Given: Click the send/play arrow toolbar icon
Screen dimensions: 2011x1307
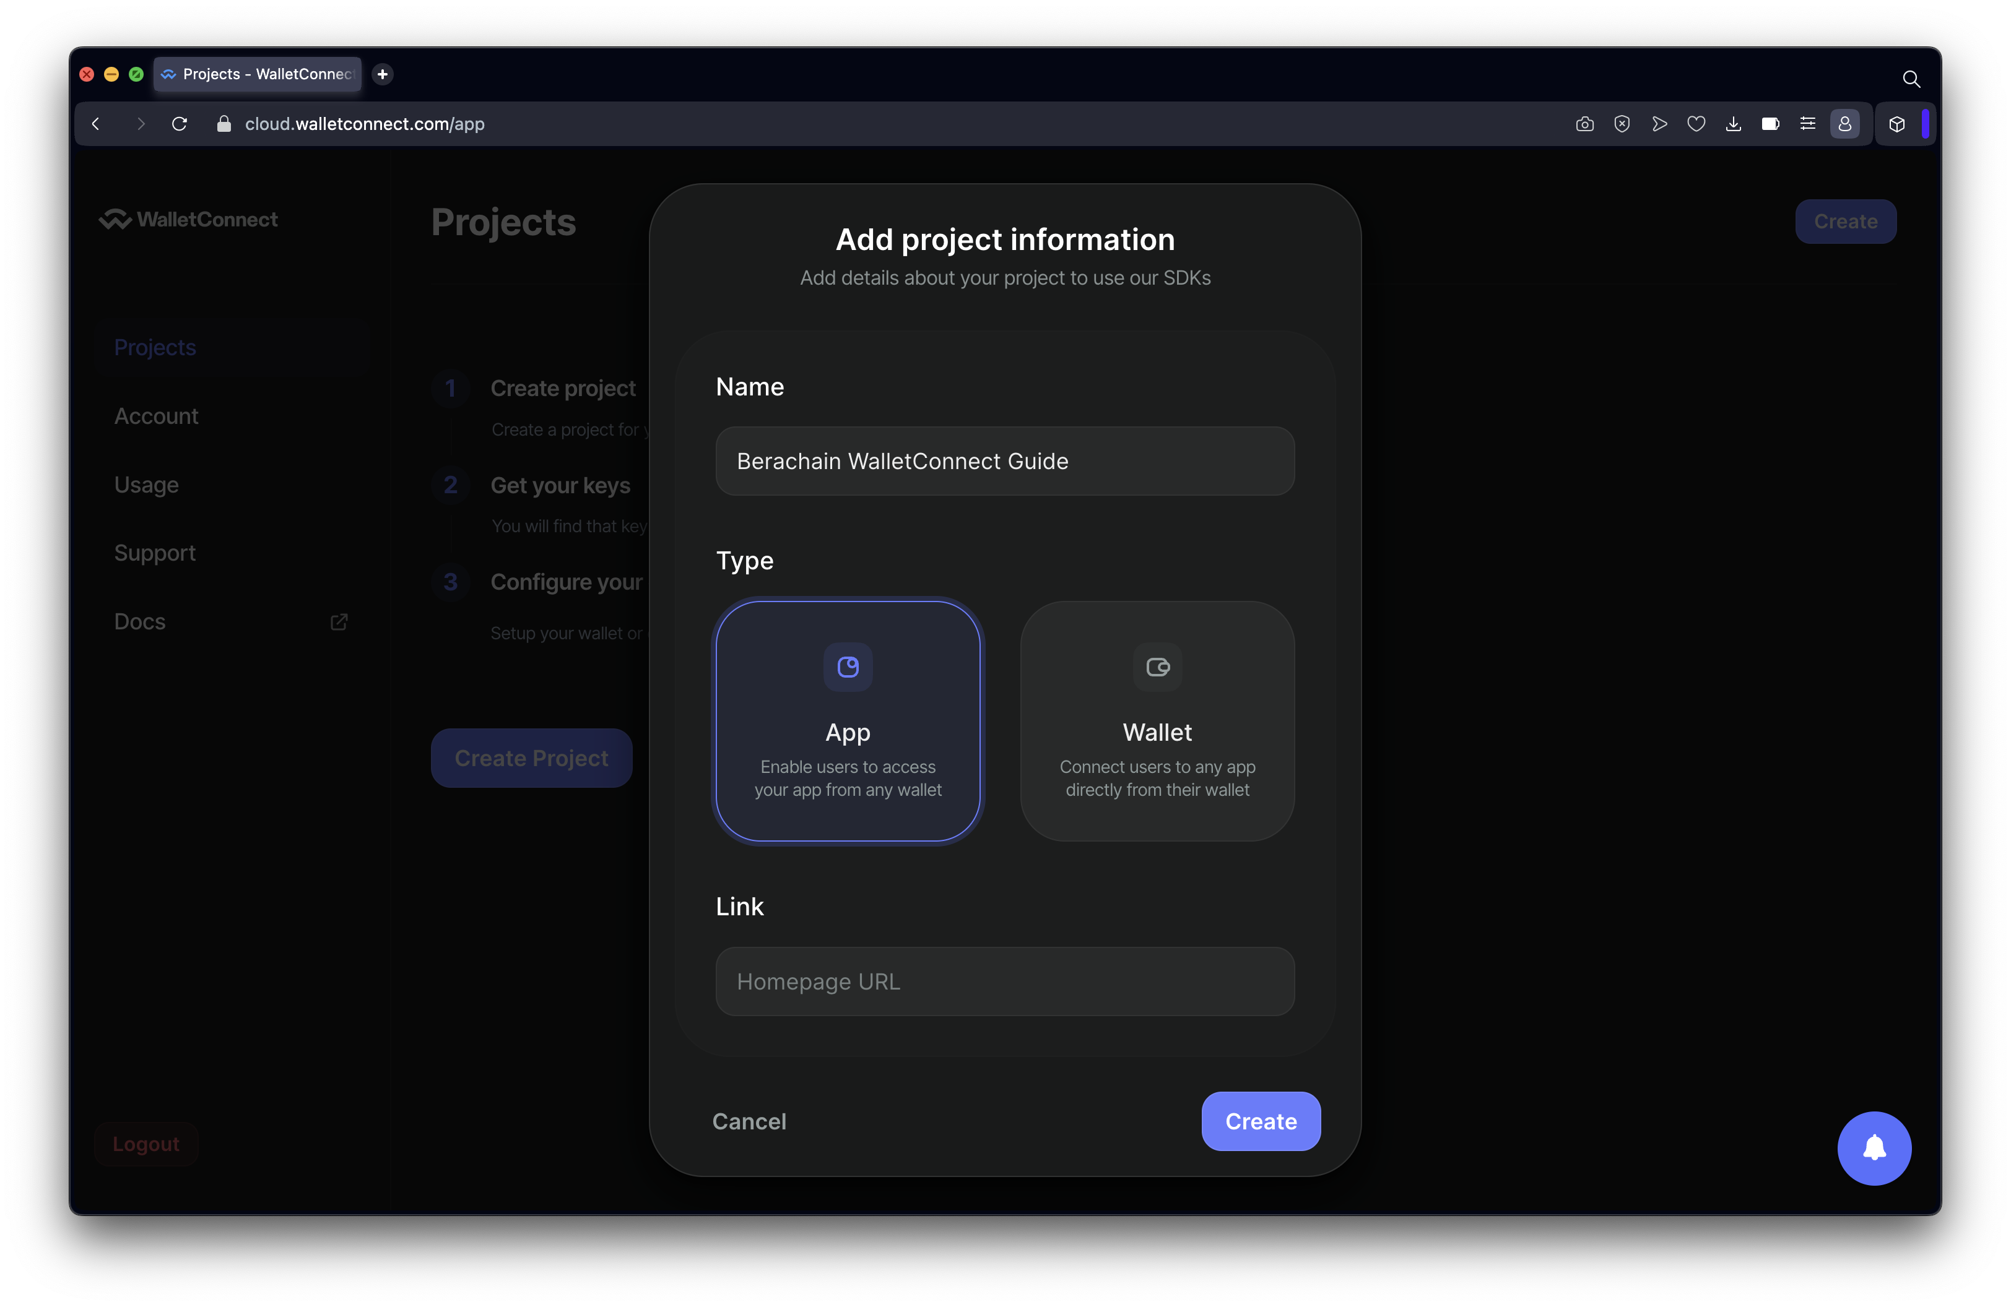Looking at the screenshot, I should coord(1659,124).
